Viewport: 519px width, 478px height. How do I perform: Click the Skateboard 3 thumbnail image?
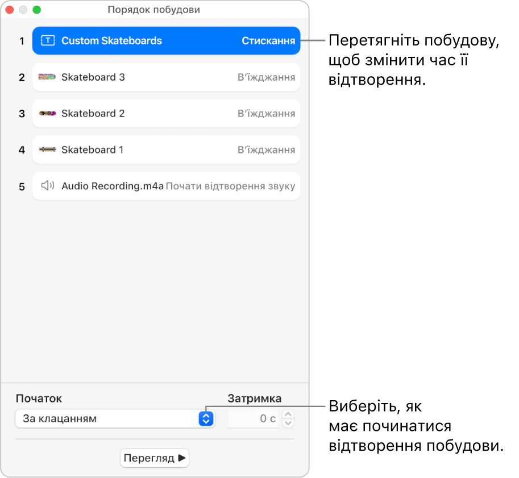point(47,77)
